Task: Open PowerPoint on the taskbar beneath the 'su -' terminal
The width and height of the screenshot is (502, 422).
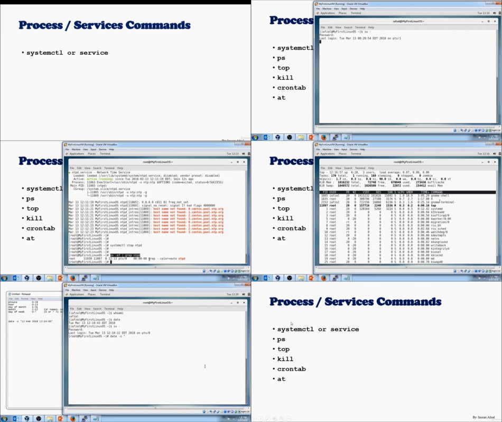Action: coord(312,138)
